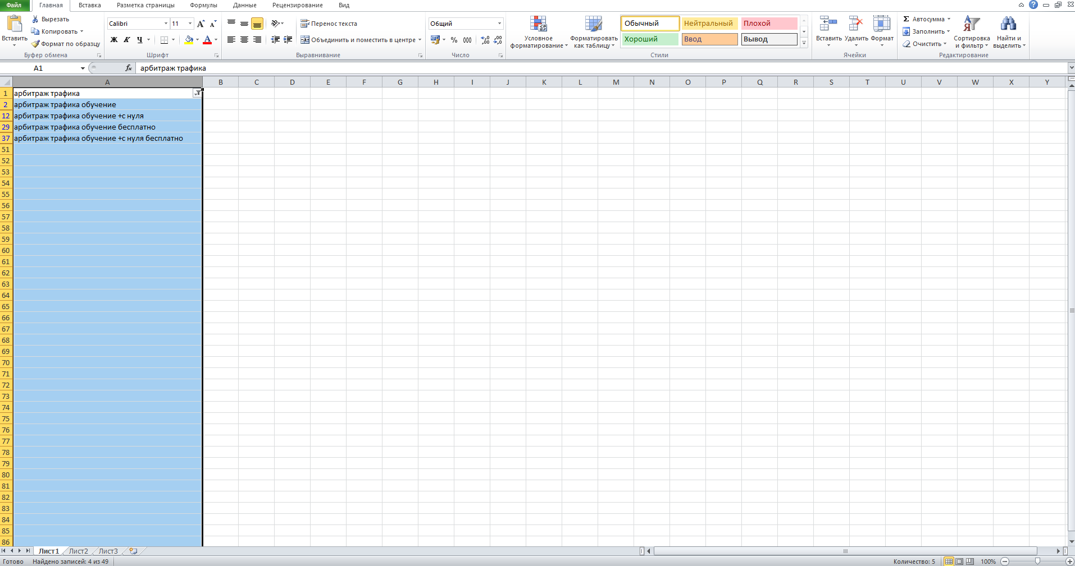1075x566 pixels.
Task: Toggle align text right
Action: [x=257, y=40]
